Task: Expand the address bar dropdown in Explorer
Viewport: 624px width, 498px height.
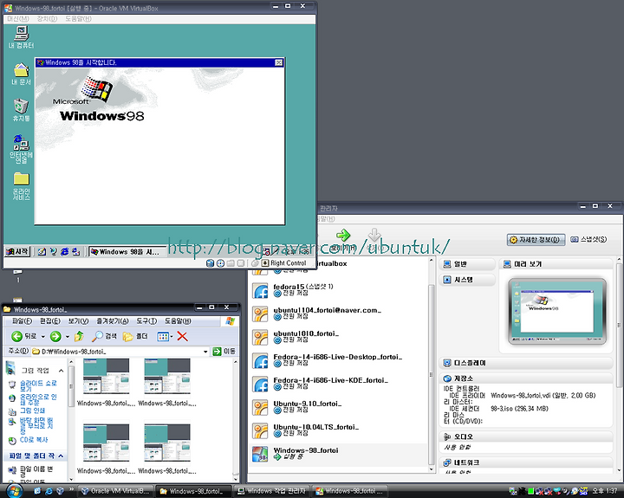Action: 205,352
